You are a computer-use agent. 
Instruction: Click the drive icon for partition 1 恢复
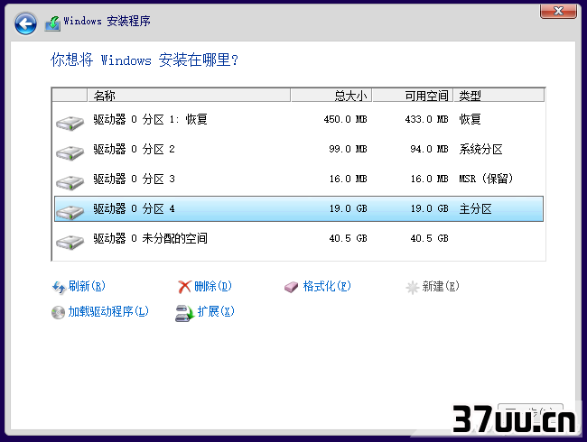[x=70, y=123]
